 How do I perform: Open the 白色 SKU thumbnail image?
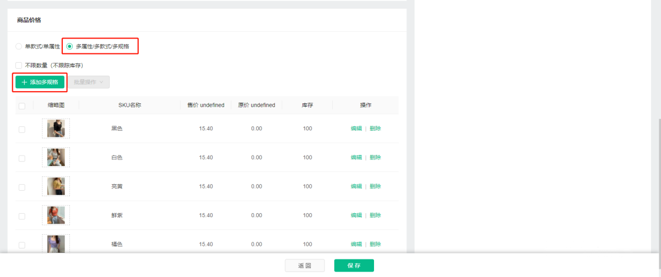click(x=56, y=158)
